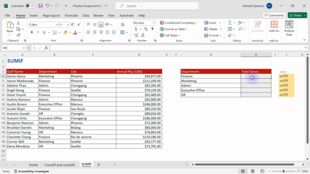This screenshot has width=310, height=174.
Task: Click the Save icon in title bar
Action: (x=41, y=6)
